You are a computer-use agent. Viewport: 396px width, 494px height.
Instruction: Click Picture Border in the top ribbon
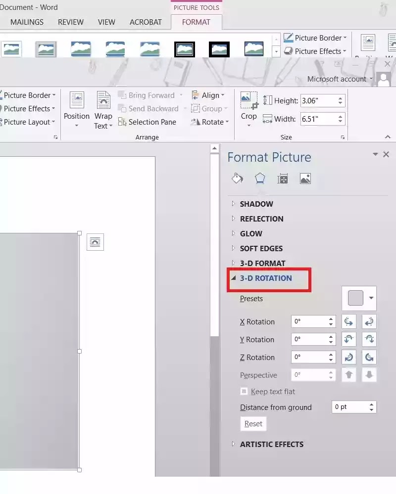315,38
